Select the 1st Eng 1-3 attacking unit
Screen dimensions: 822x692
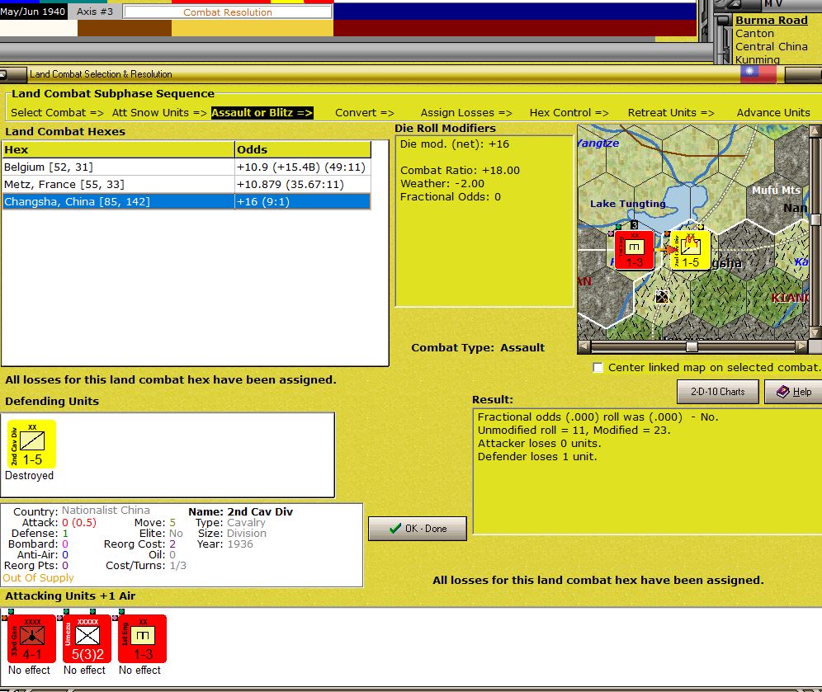pyautogui.click(x=143, y=638)
